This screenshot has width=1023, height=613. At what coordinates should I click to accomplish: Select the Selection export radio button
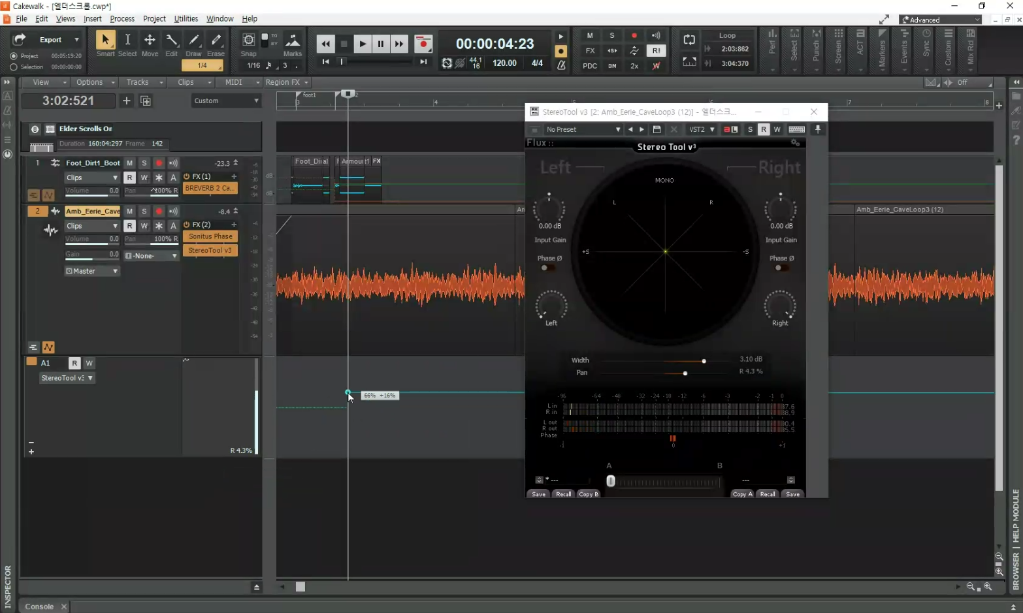(x=13, y=67)
